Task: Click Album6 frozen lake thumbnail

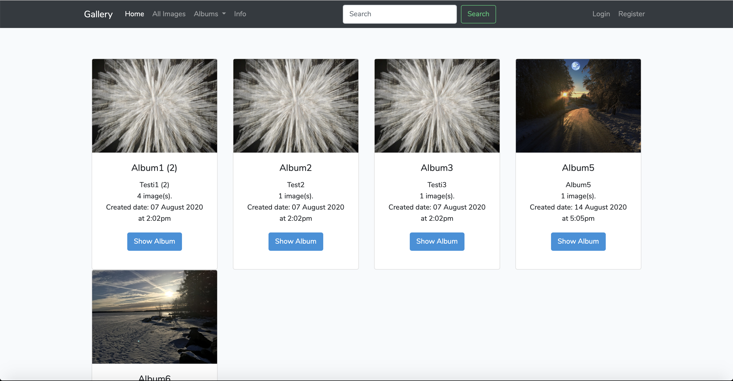Action: [x=154, y=317]
